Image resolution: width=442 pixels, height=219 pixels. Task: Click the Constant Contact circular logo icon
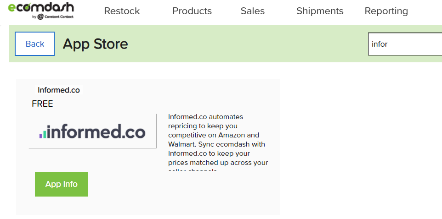point(40,16)
